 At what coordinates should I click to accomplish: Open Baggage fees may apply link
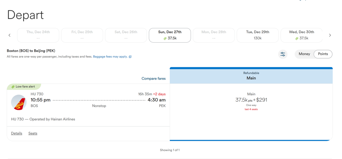[110, 57]
